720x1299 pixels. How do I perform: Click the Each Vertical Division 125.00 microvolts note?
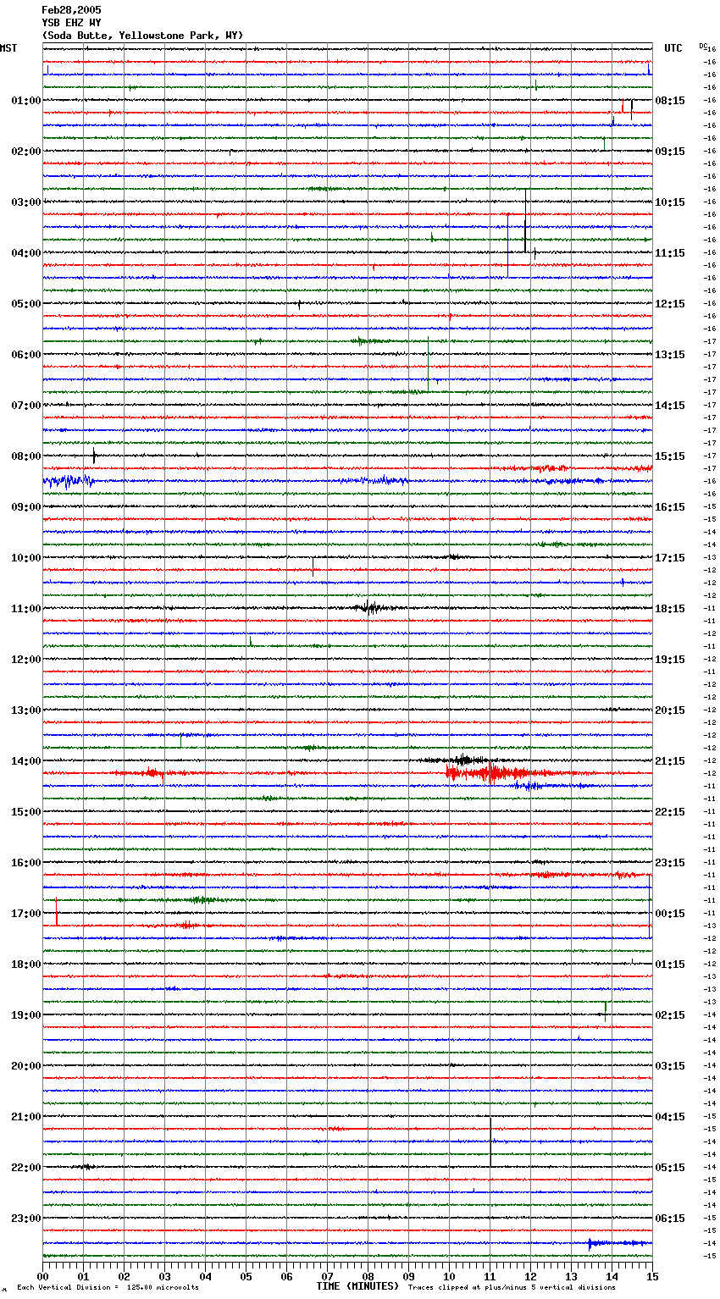(x=108, y=1287)
